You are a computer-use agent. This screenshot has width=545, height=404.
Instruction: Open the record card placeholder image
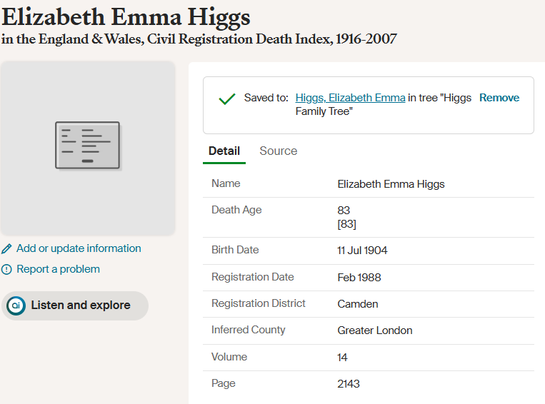point(88,145)
